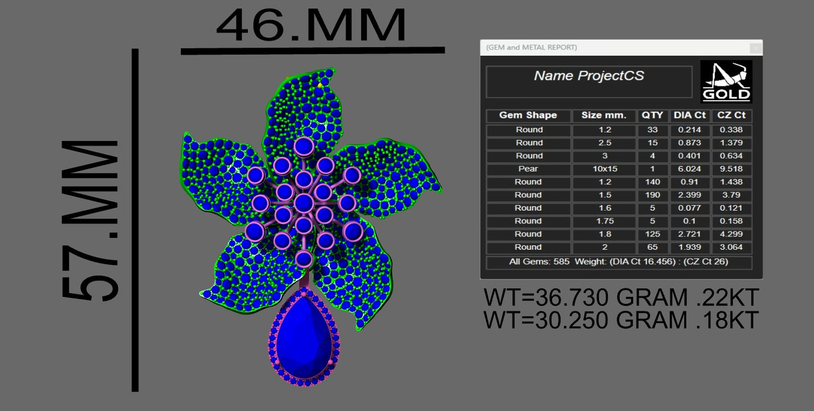Click the 0.634 CZ Ct cell
Viewport: 814px width, 411px height.
(x=732, y=156)
